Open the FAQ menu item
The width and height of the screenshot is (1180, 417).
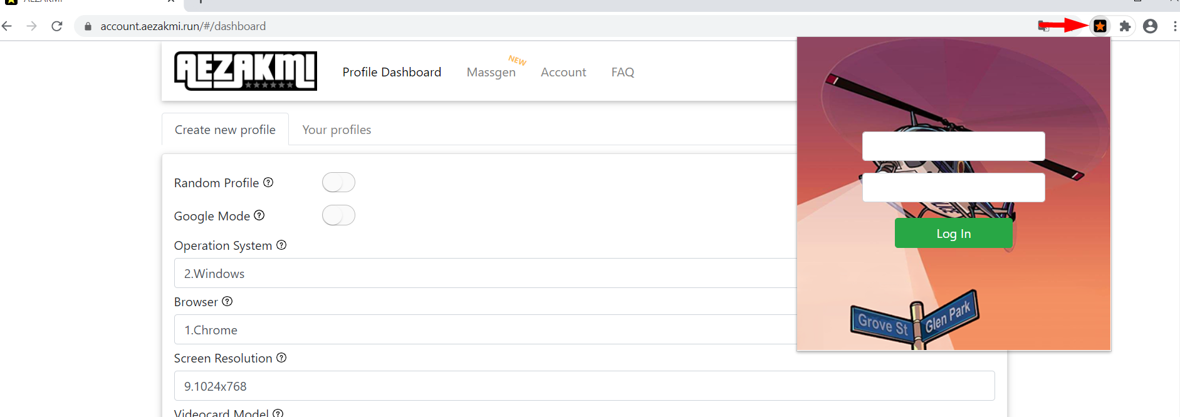(623, 72)
